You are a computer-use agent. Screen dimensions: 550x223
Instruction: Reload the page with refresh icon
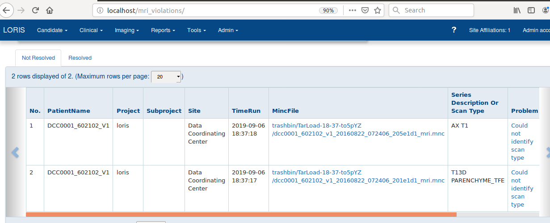point(35,10)
